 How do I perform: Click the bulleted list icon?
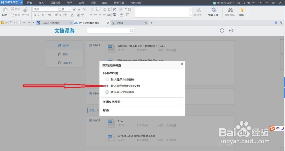pos(91,9)
